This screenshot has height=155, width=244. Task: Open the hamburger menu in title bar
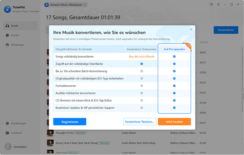coord(218,5)
